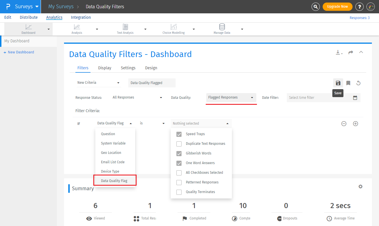Select Geo Location from the criteria list
Screen dimensions: 379x226
click(111, 152)
